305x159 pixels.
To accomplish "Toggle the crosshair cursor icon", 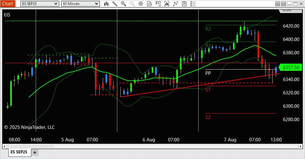I will coord(141,4).
